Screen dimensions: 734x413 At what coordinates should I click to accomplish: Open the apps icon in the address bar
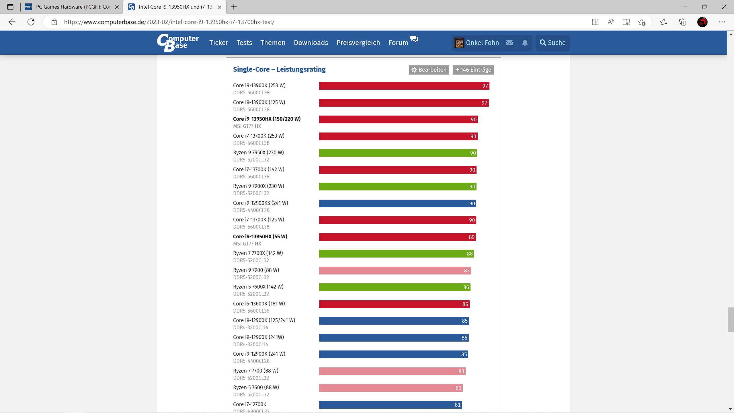595,22
